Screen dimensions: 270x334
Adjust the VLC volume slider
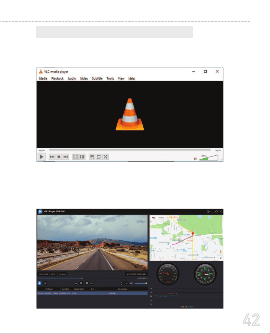tap(209, 157)
